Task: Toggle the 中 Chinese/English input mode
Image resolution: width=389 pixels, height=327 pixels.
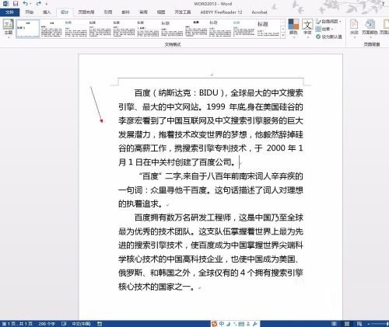Action: tap(222, 324)
